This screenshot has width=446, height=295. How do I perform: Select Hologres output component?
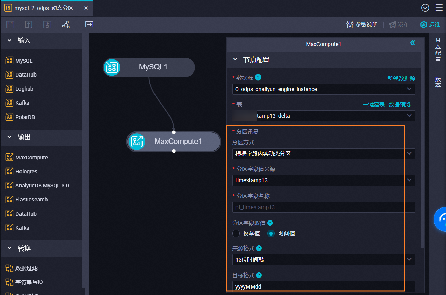coord(22,171)
